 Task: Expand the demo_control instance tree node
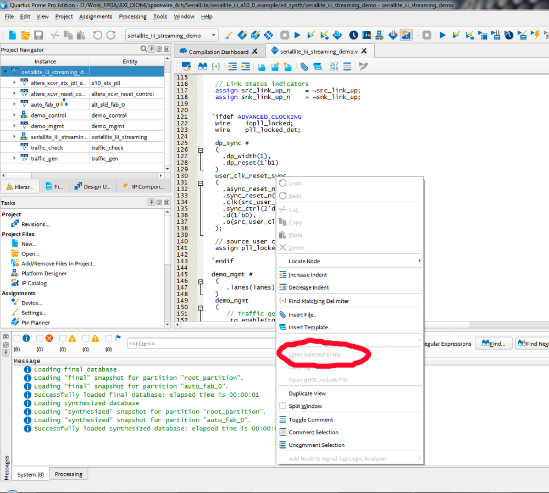click(x=15, y=115)
